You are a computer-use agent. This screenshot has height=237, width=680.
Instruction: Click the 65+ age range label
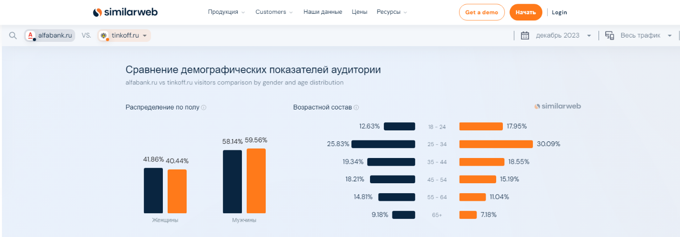coord(437,215)
